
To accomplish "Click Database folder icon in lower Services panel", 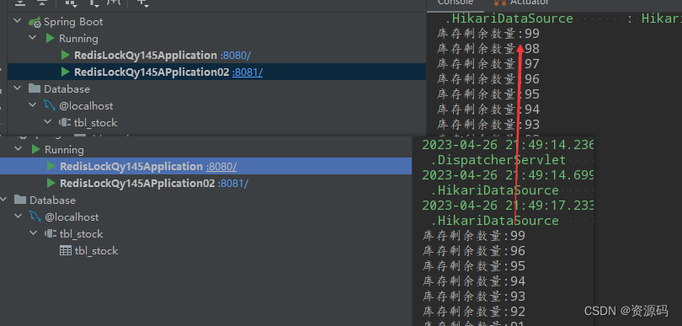I will (20, 200).
